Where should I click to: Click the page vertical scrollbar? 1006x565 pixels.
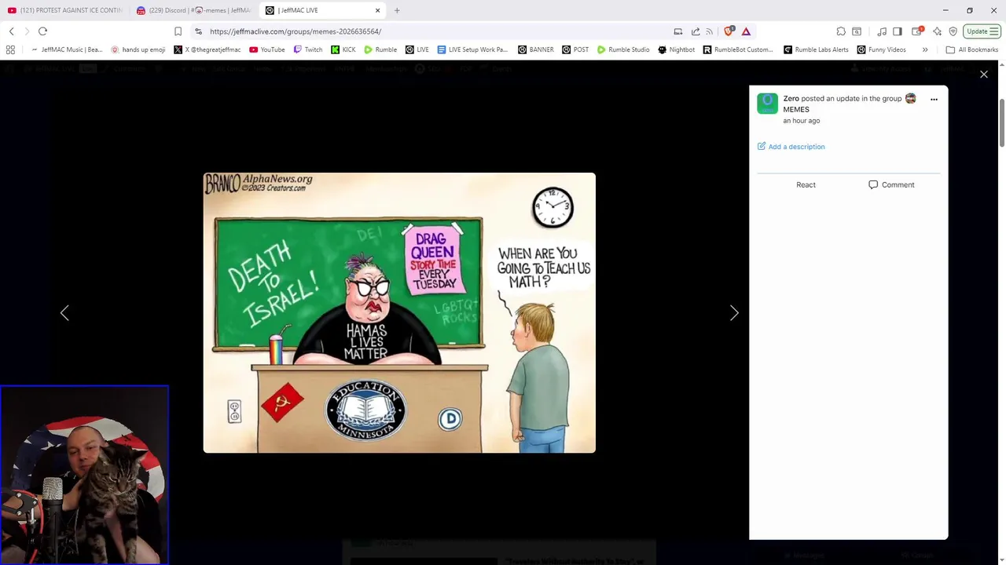click(x=1001, y=122)
